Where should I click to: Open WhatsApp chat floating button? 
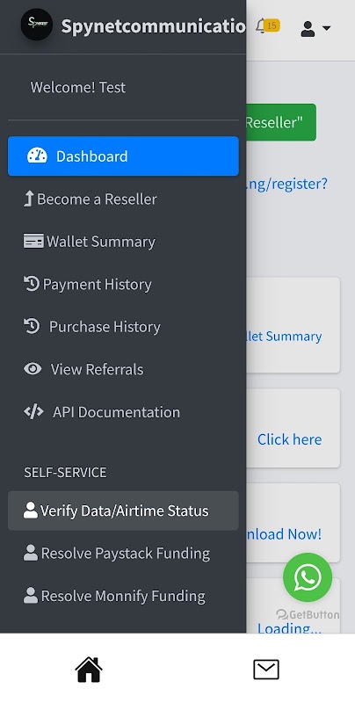click(308, 577)
